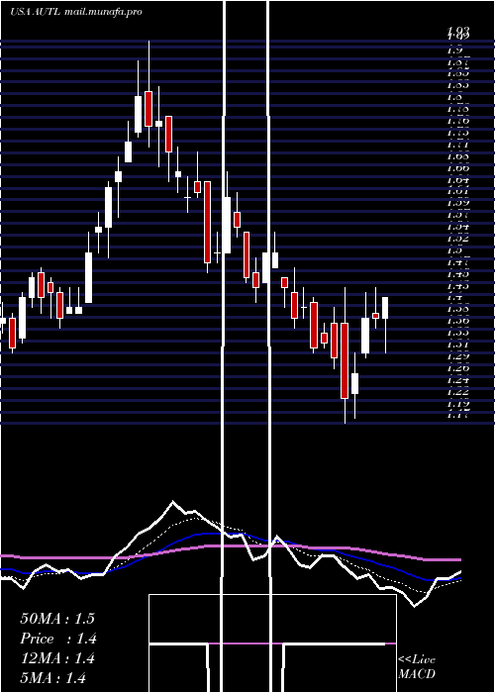Screen dimensions: 495x693
Task: Click the 1.29 price axis label
Action: coord(458,355)
